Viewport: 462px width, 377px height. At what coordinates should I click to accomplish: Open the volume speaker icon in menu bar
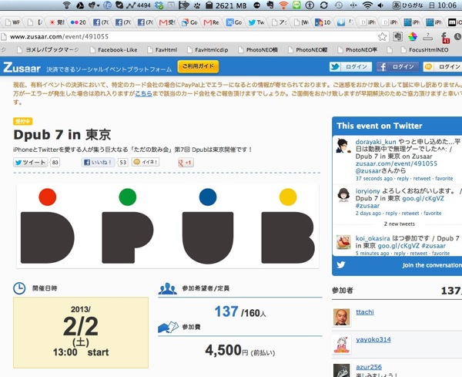380,5
